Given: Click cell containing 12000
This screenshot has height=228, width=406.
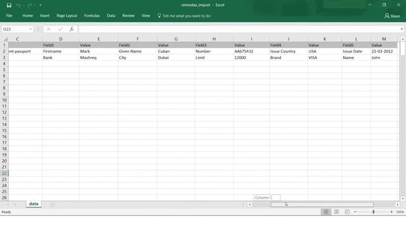Looking at the screenshot, I should 251,58.
